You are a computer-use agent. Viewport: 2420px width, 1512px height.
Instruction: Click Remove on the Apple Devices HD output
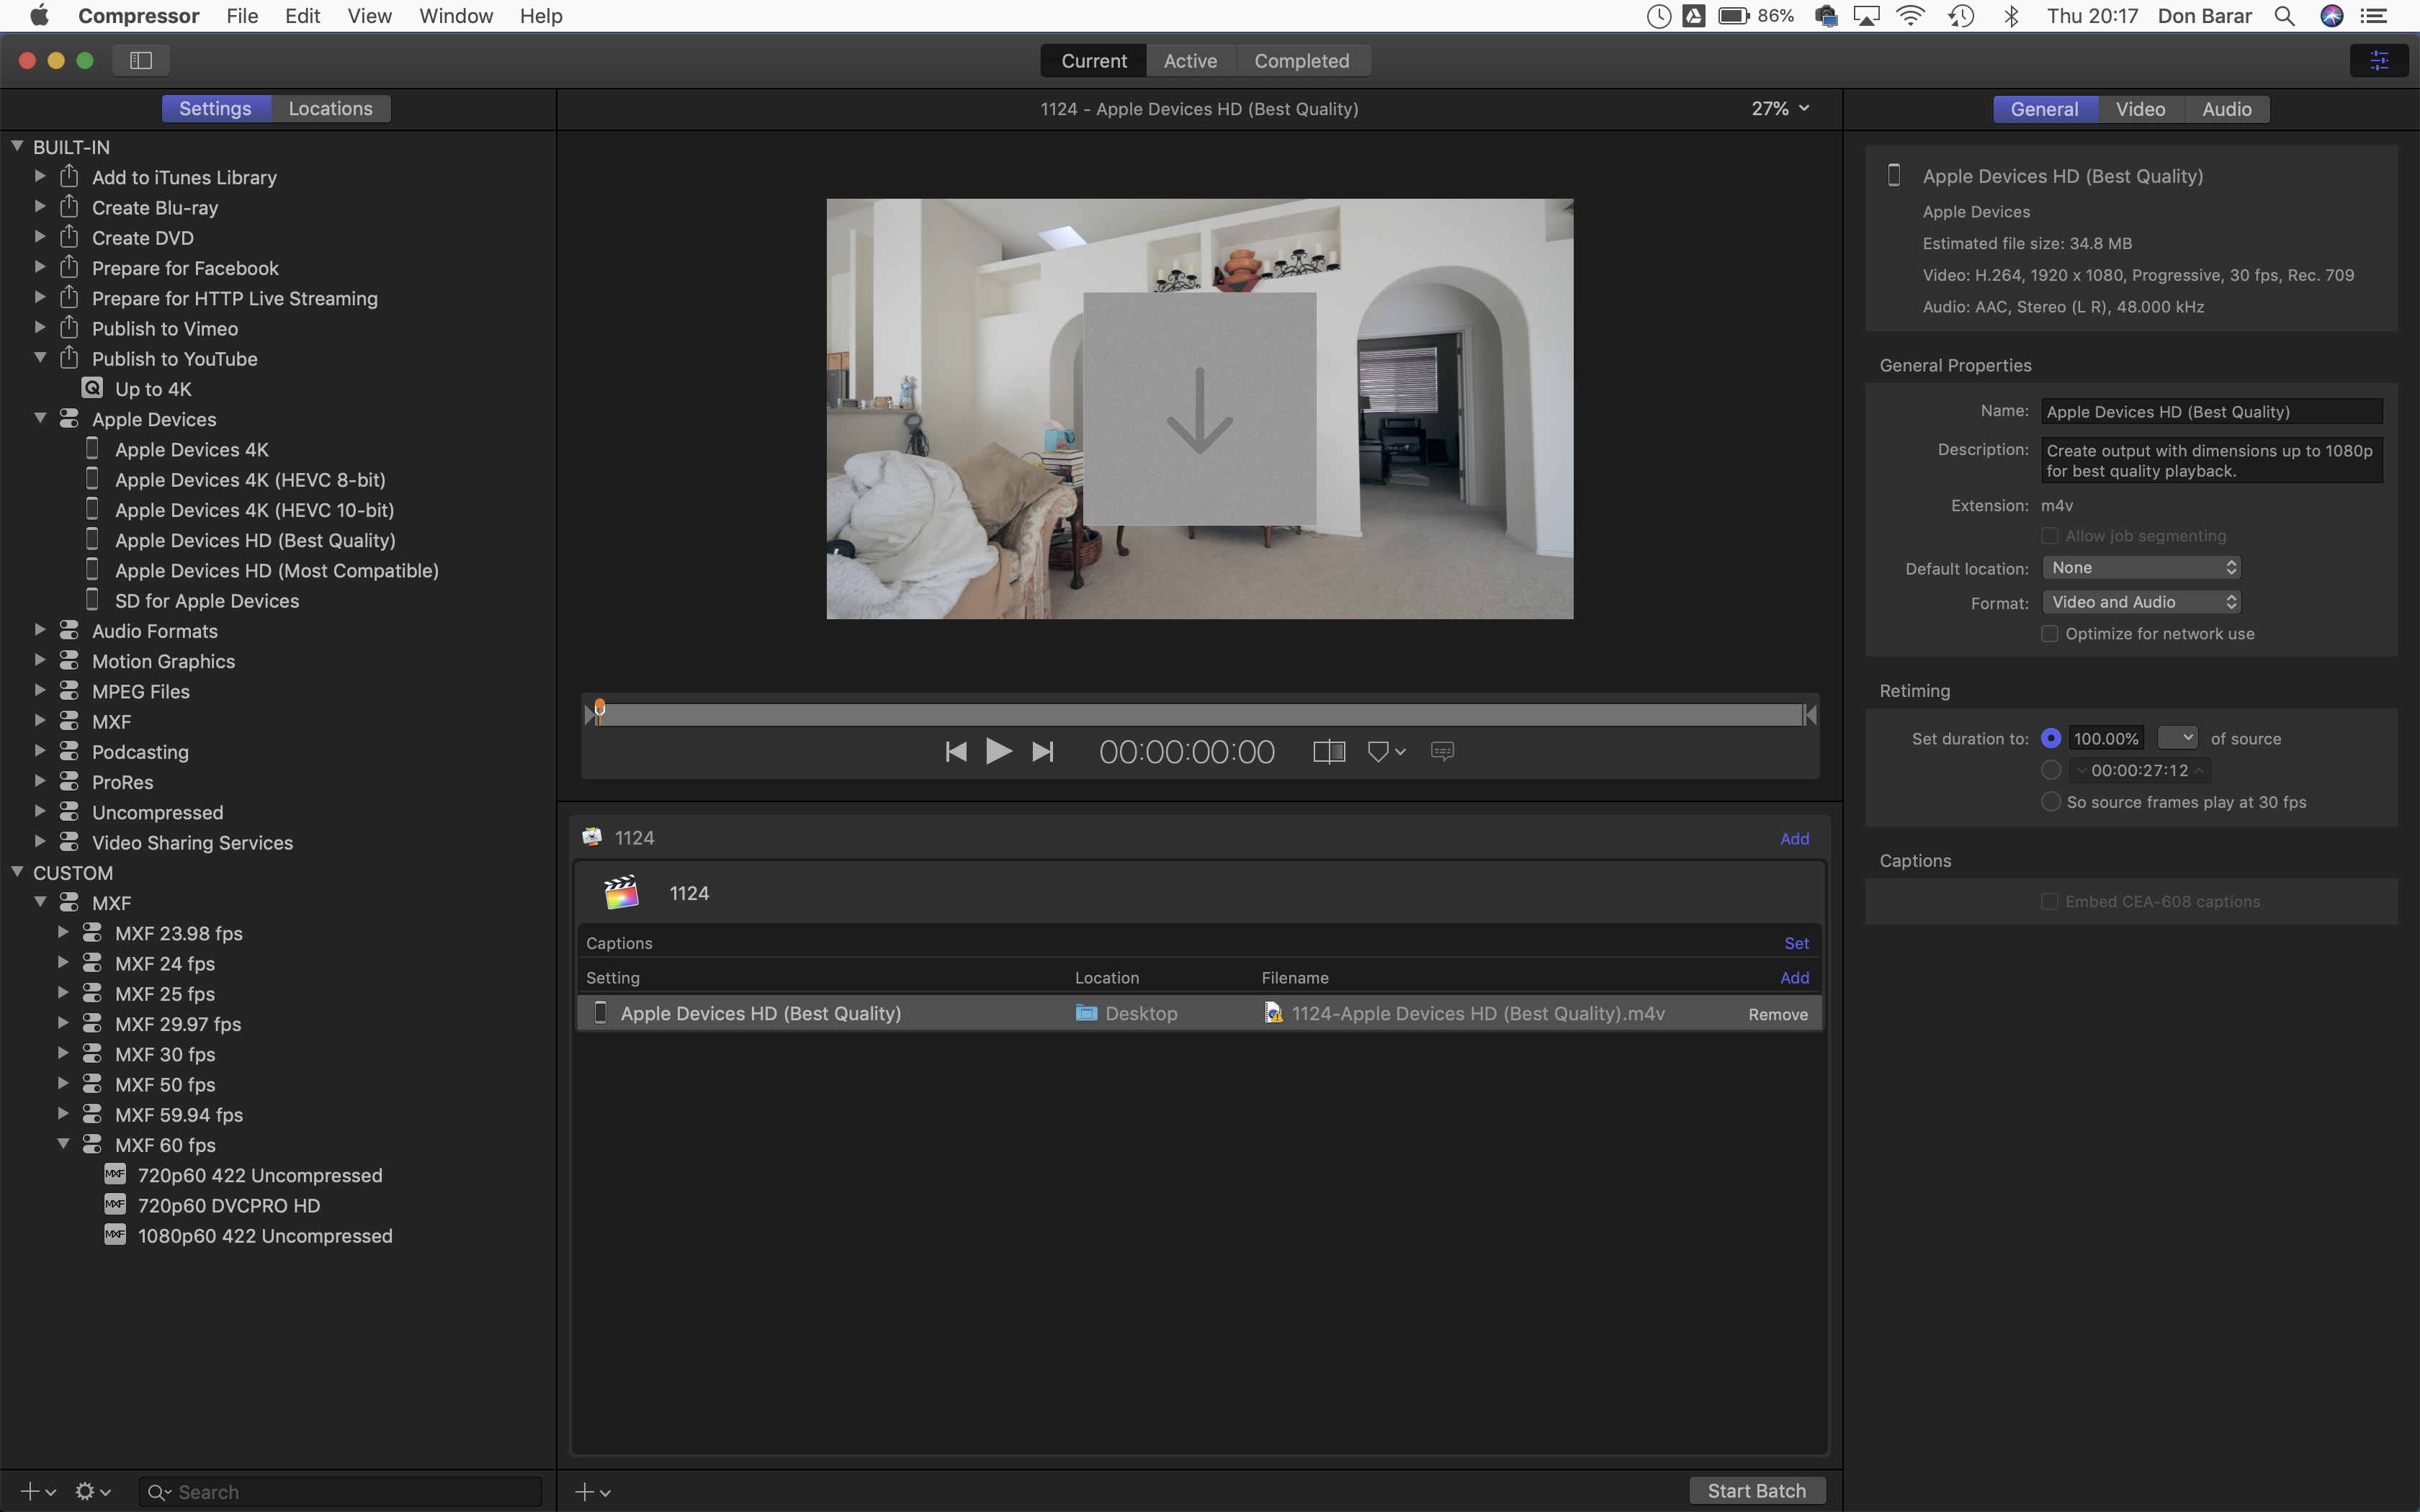pyautogui.click(x=1778, y=1014)
